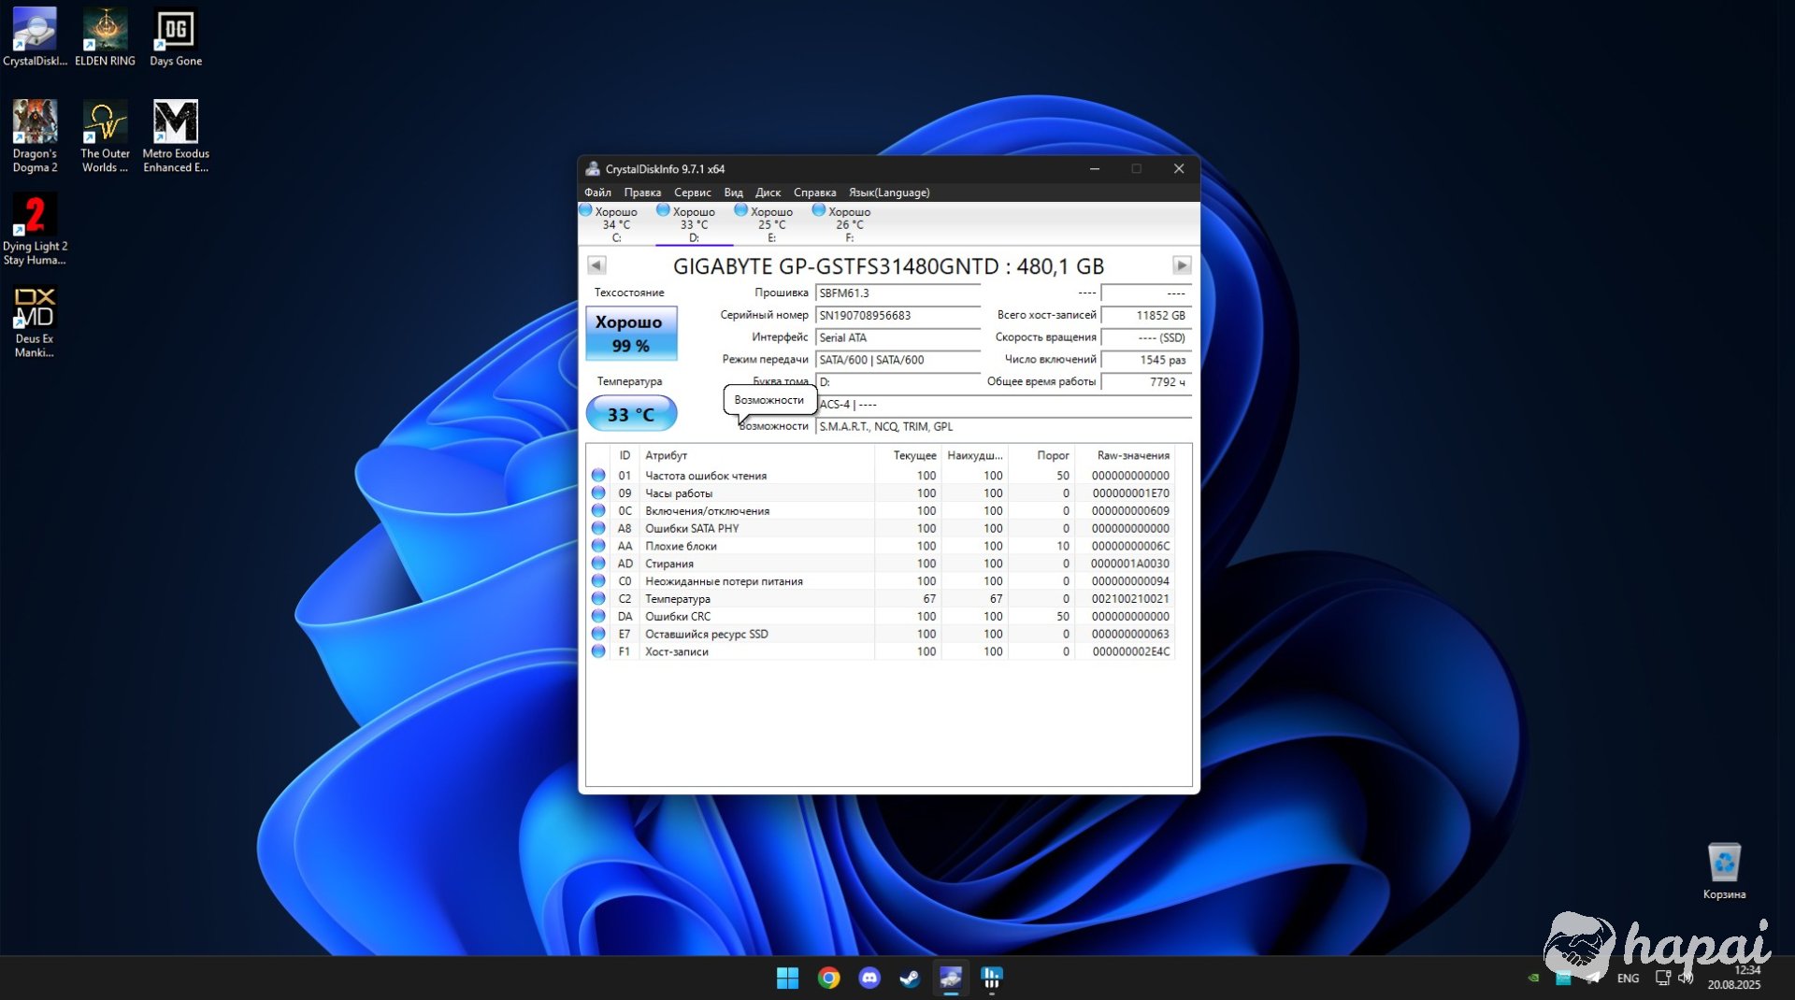
Task: Open the Файл menu
Action: pos(597,193)
